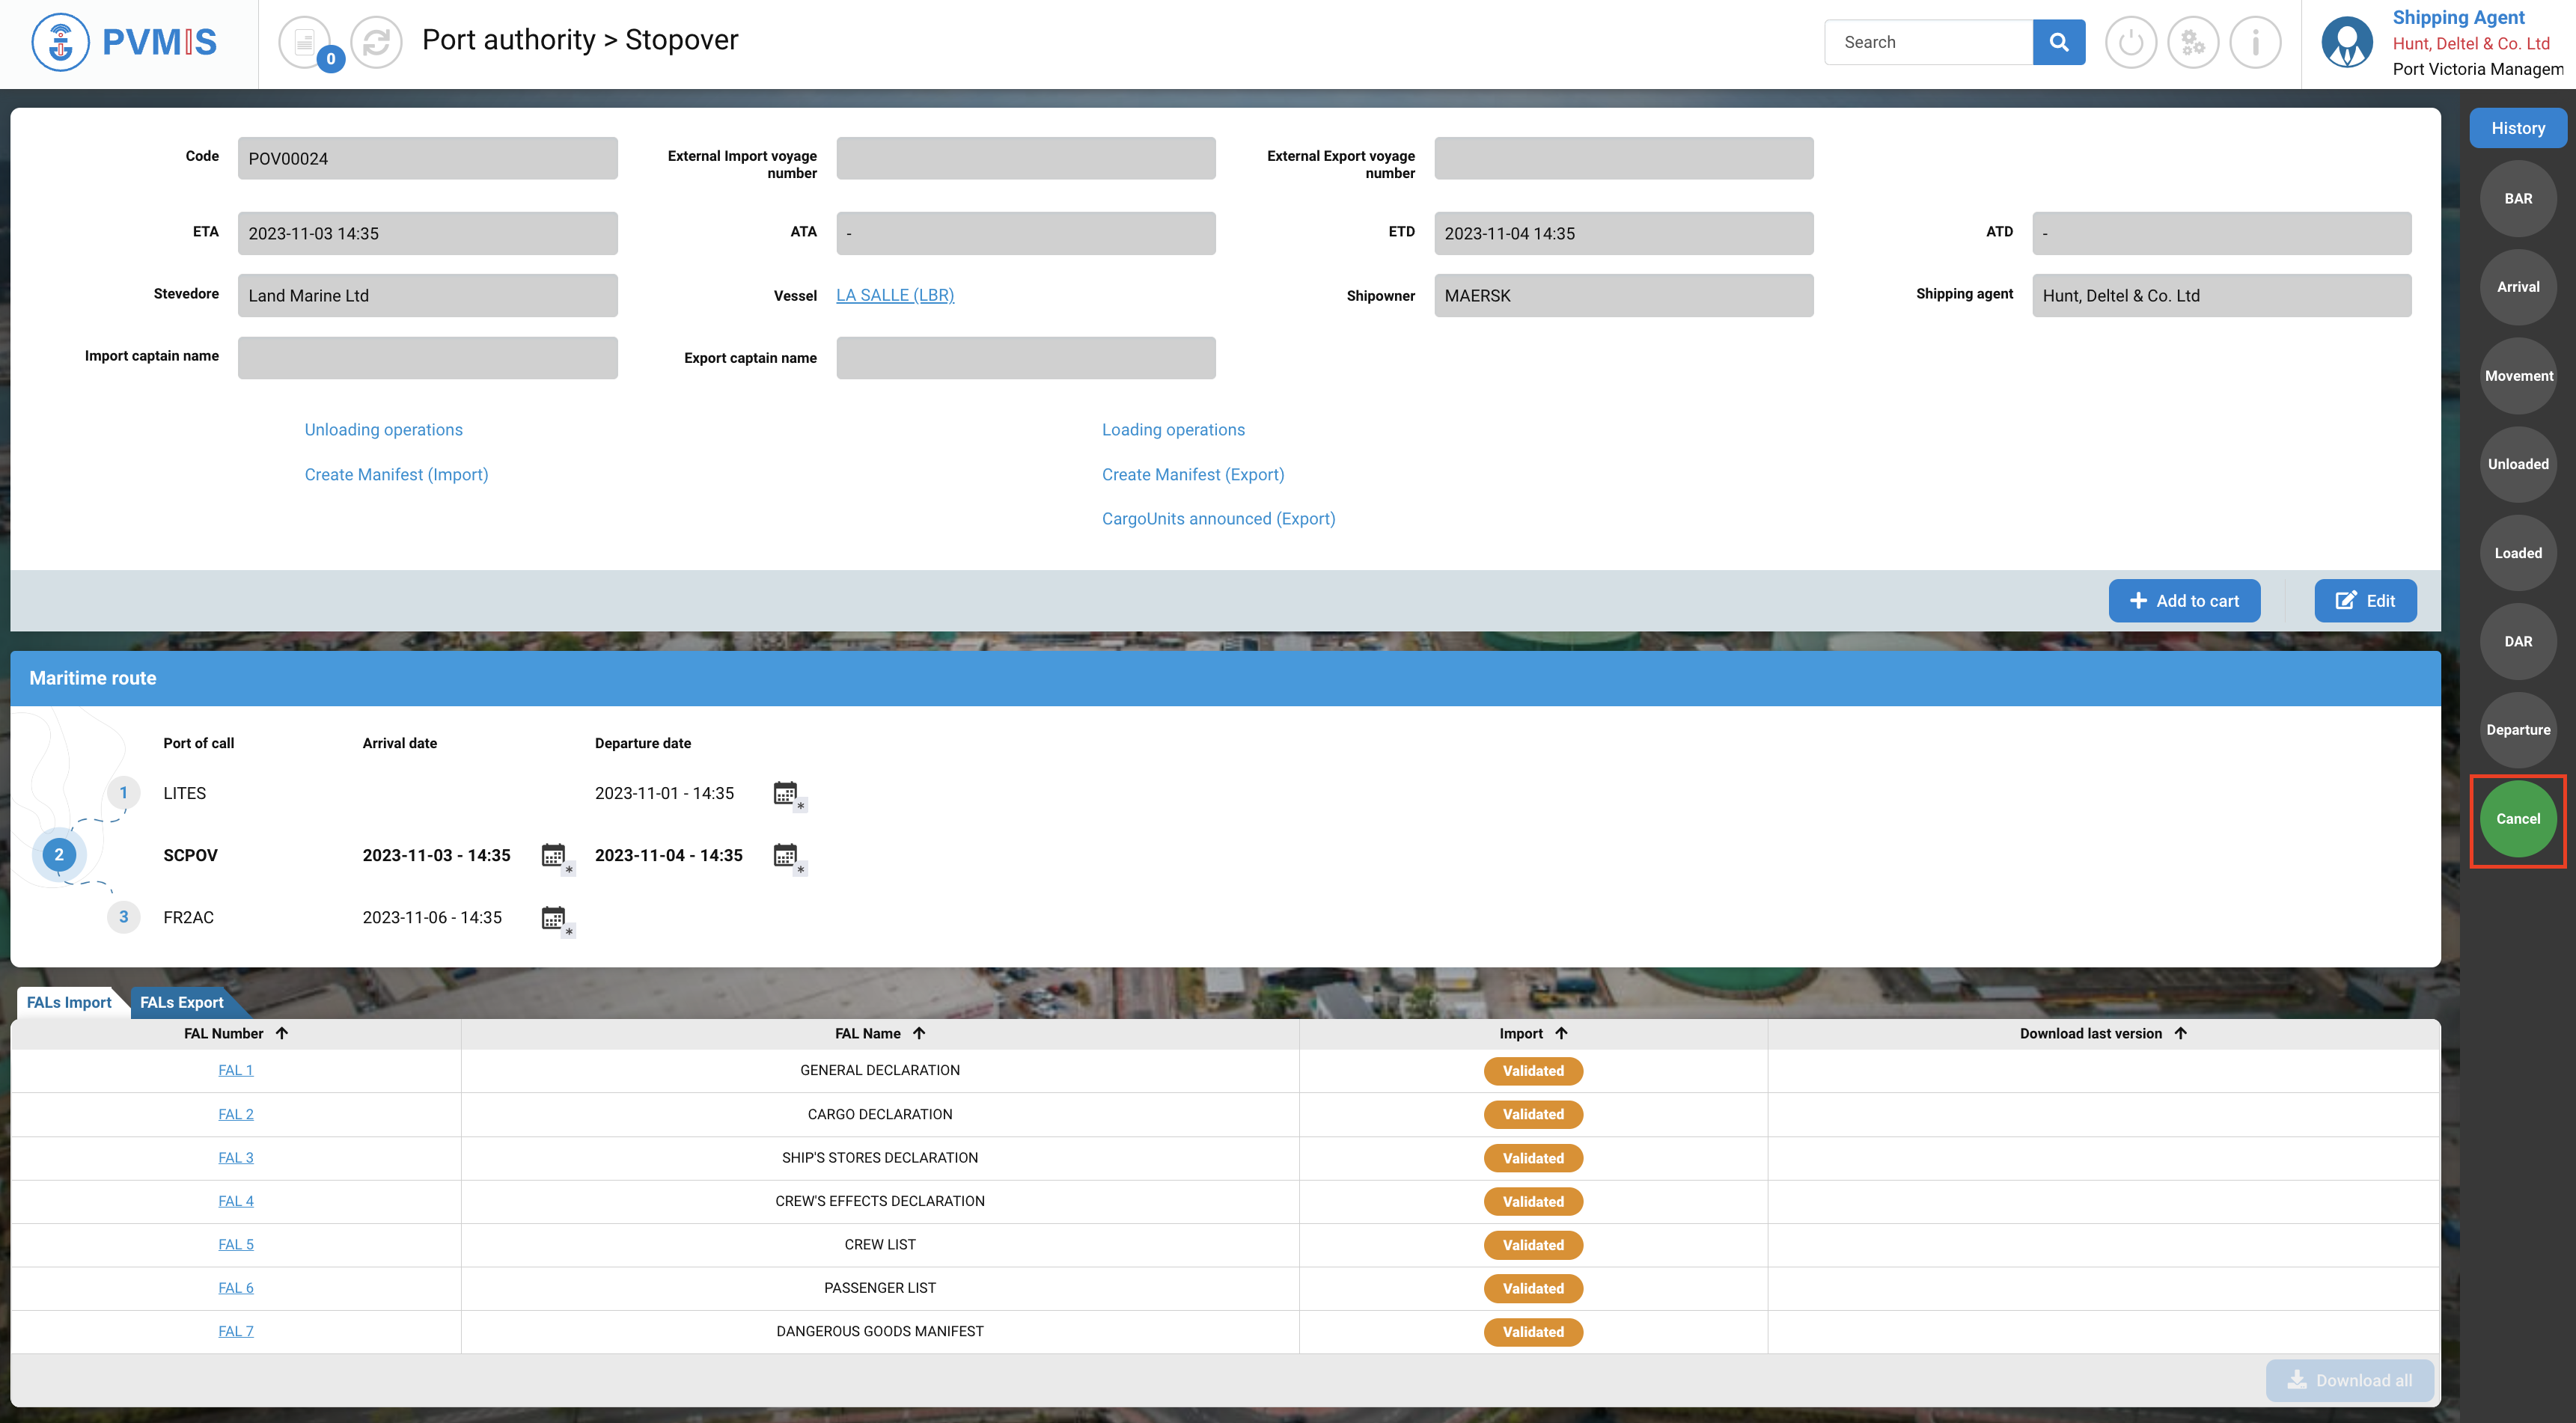Open the gears settings icon

(2192, 42)
